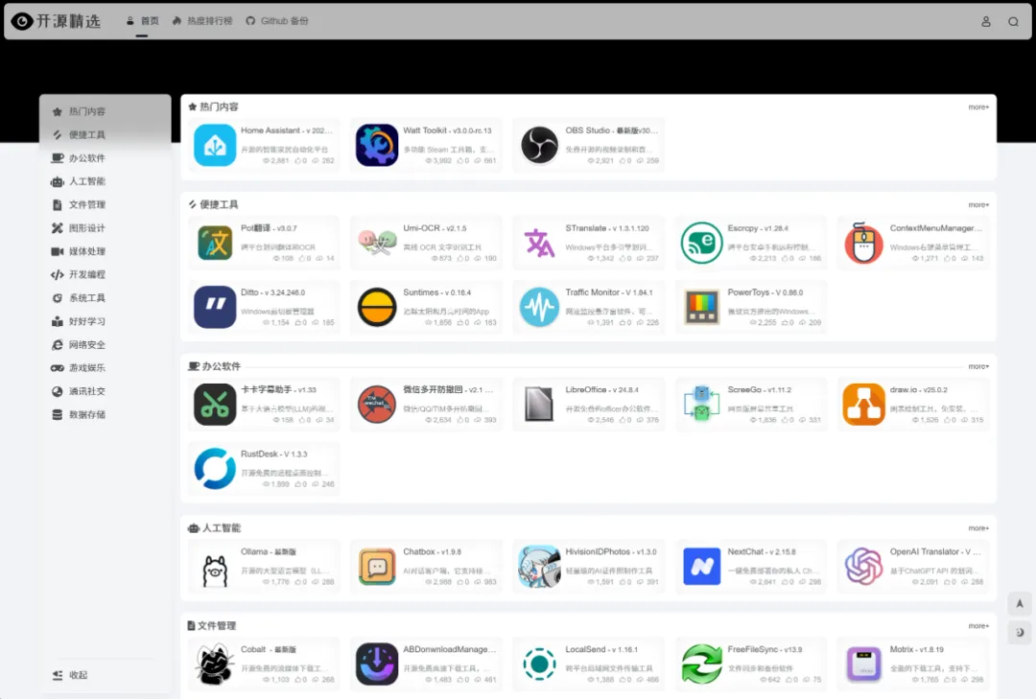Viewport: 1036px width, 699px height.
Task: Open the user account icon
Action: (x=986, y=21)
